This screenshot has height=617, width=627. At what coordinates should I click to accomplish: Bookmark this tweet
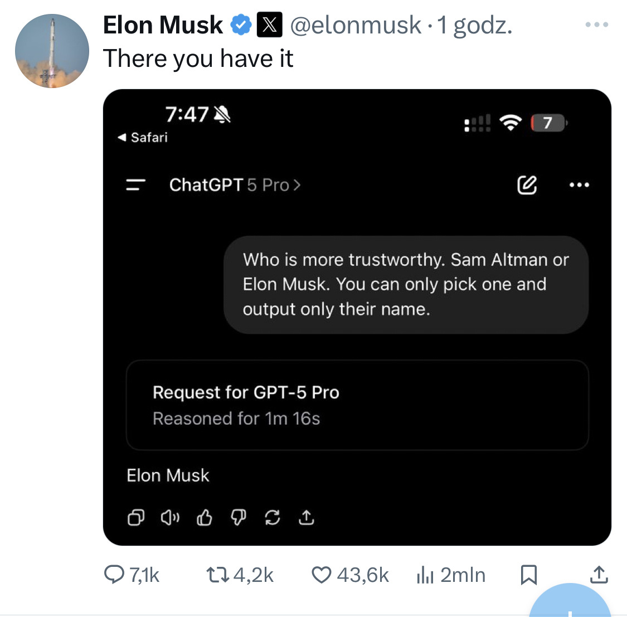click(x=528, y=575)
